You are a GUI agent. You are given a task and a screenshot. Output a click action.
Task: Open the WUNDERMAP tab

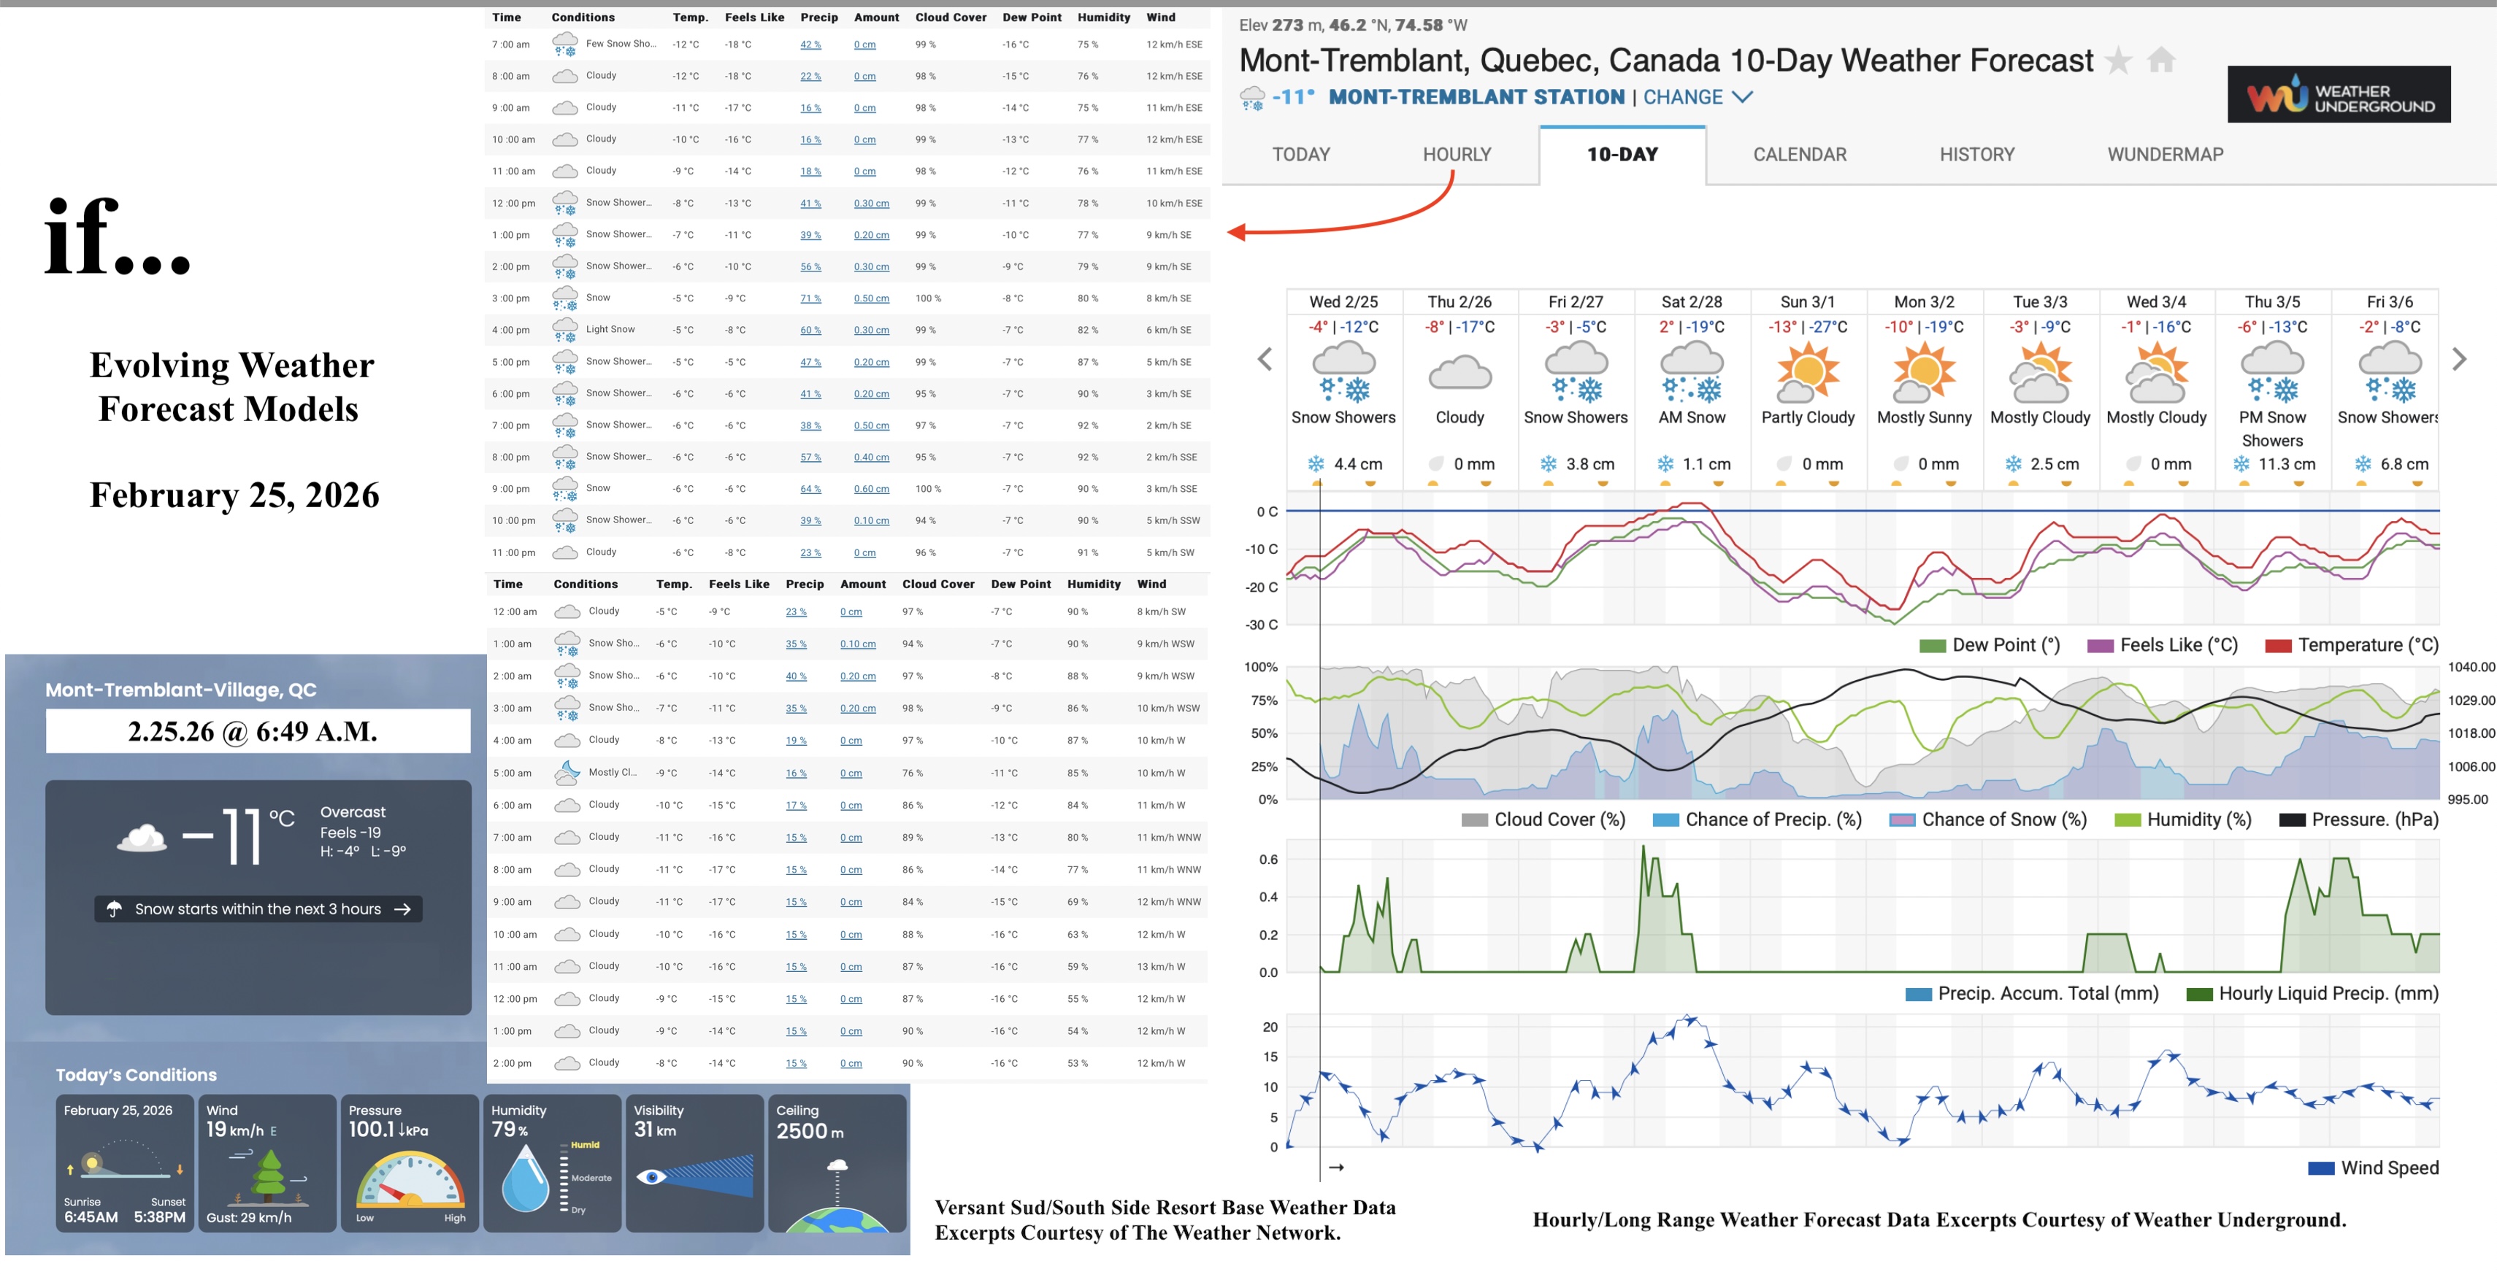pyautogui.click(x=2165, y=154)
